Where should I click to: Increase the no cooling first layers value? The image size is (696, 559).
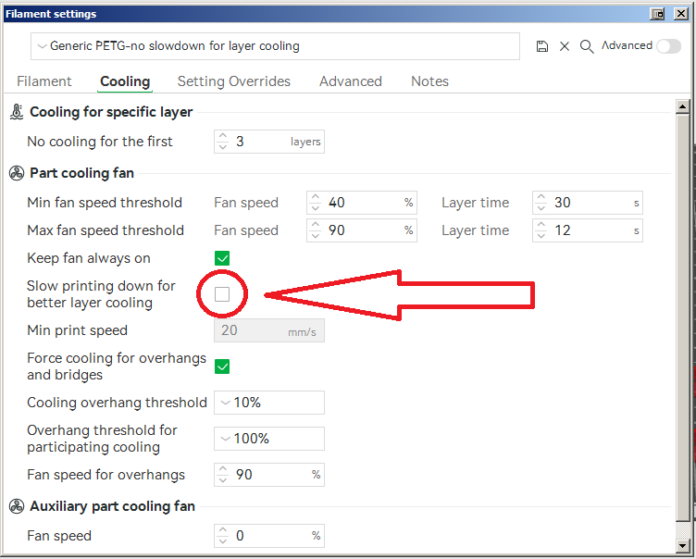tap(223, 136)
